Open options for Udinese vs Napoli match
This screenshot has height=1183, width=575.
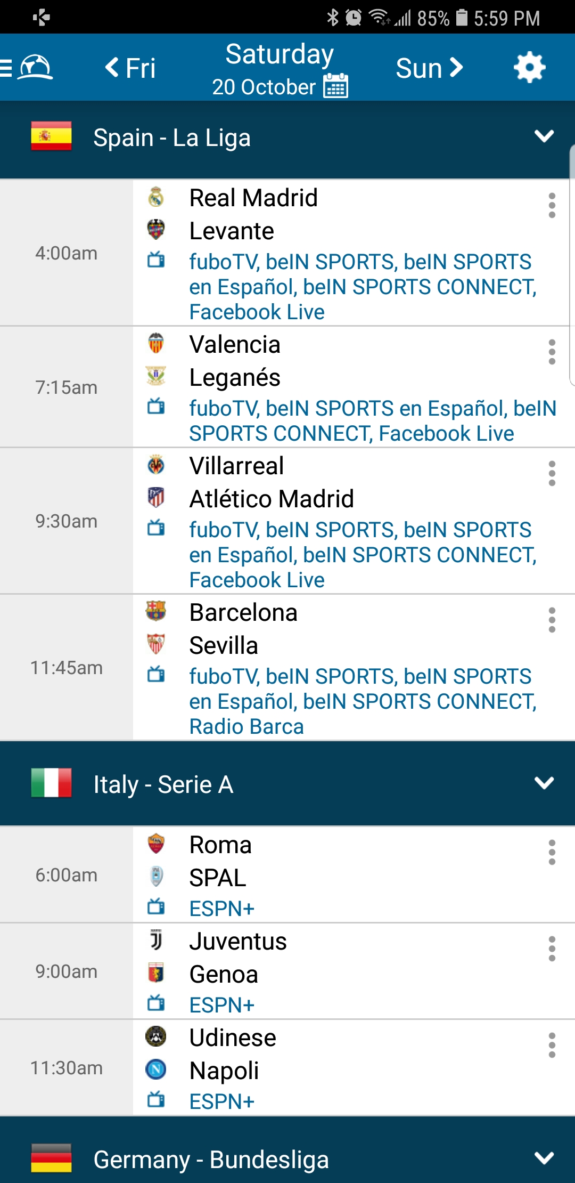coord(552,1045)
